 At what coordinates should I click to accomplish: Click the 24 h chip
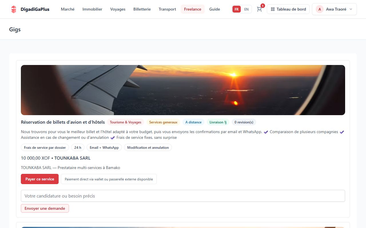(x=78, y=147)
